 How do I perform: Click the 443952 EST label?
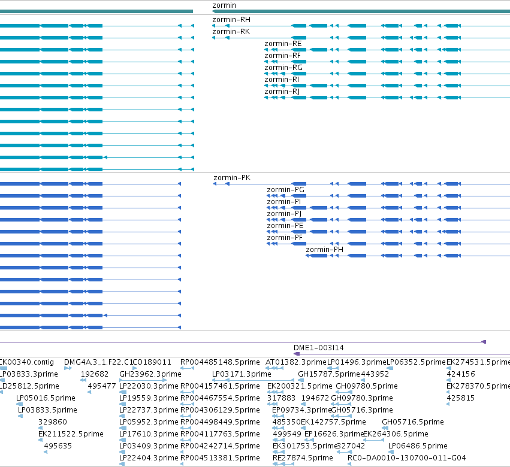[x=375, y=374]
